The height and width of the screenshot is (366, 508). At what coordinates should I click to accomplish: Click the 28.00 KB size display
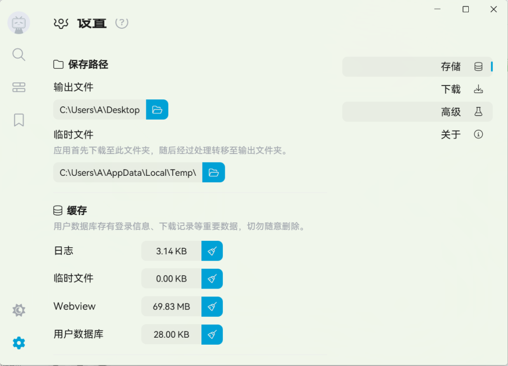point(171,334)
